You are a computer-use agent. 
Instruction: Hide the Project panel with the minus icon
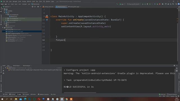40,7
